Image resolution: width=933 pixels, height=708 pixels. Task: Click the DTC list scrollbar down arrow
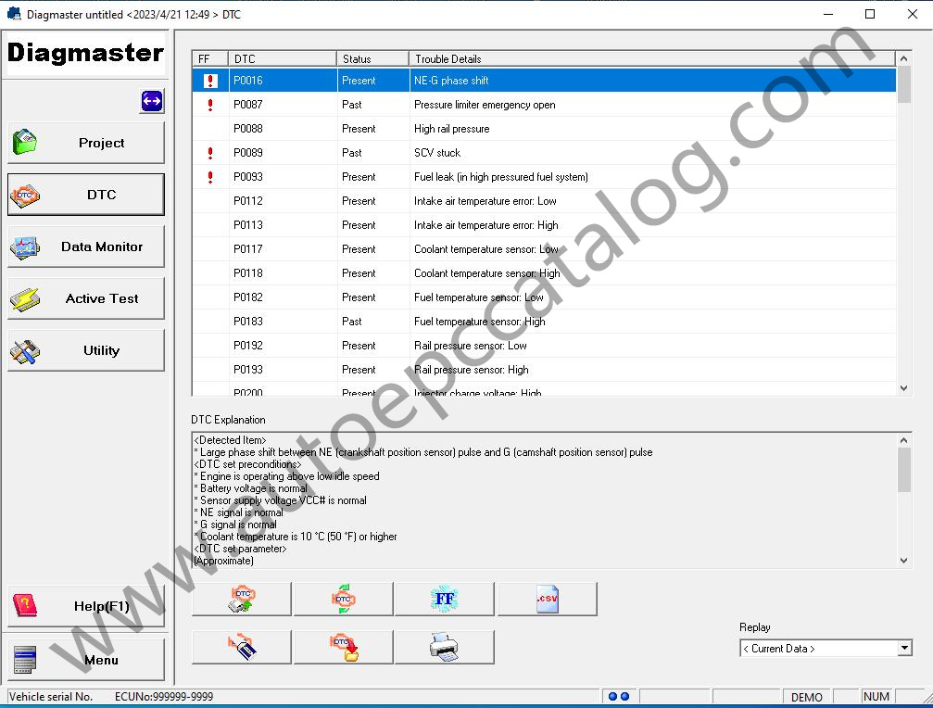[904, 388]
